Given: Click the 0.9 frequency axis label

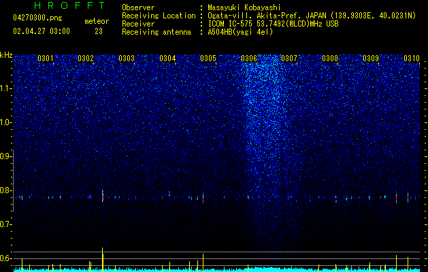Looking at the screenshot, I should [5, 156].
